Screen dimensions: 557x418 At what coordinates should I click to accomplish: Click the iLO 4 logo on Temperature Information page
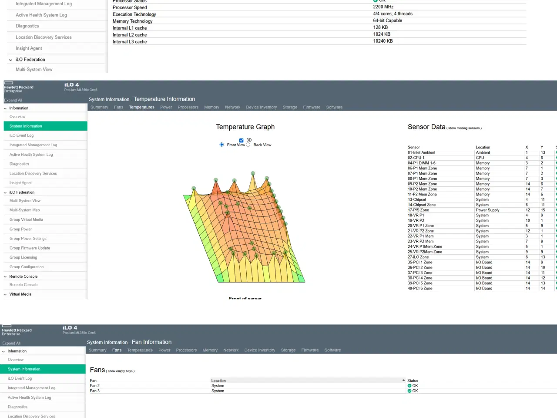pyautogui.click(x=71, y=85)
